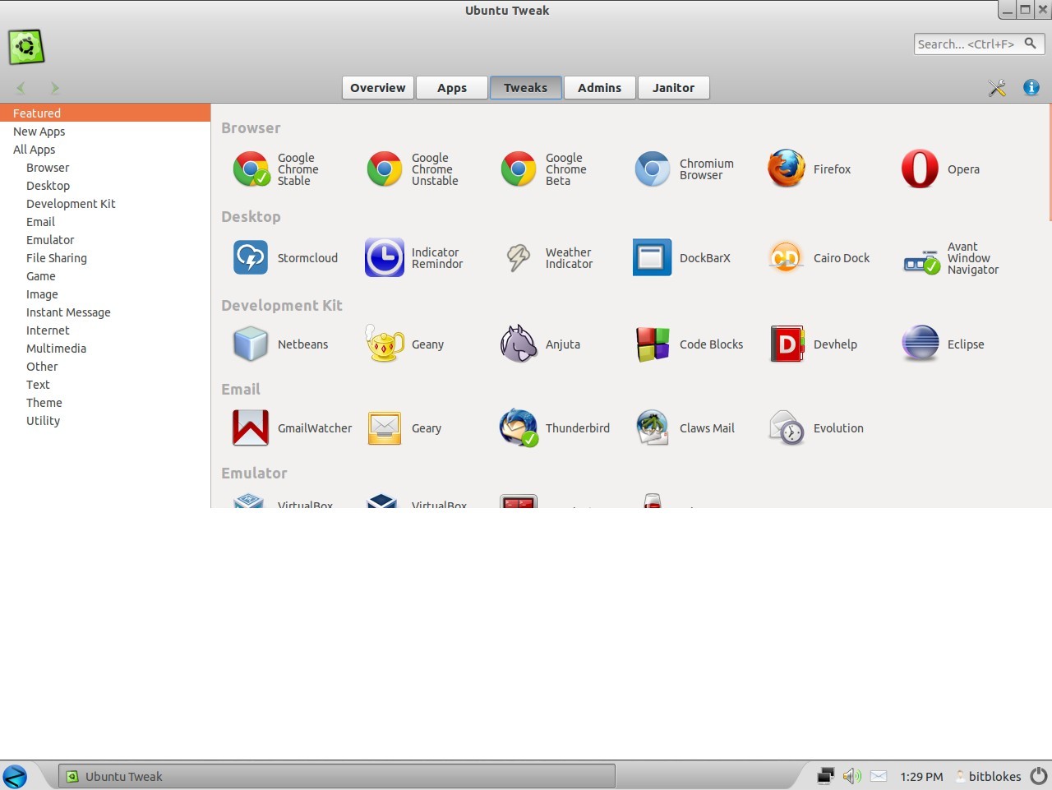Click the Opera browser icon

point(920,169)
